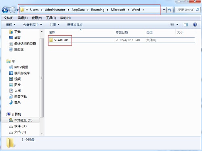
Task: Go back with the blue Back arrow
Action: 5,10
